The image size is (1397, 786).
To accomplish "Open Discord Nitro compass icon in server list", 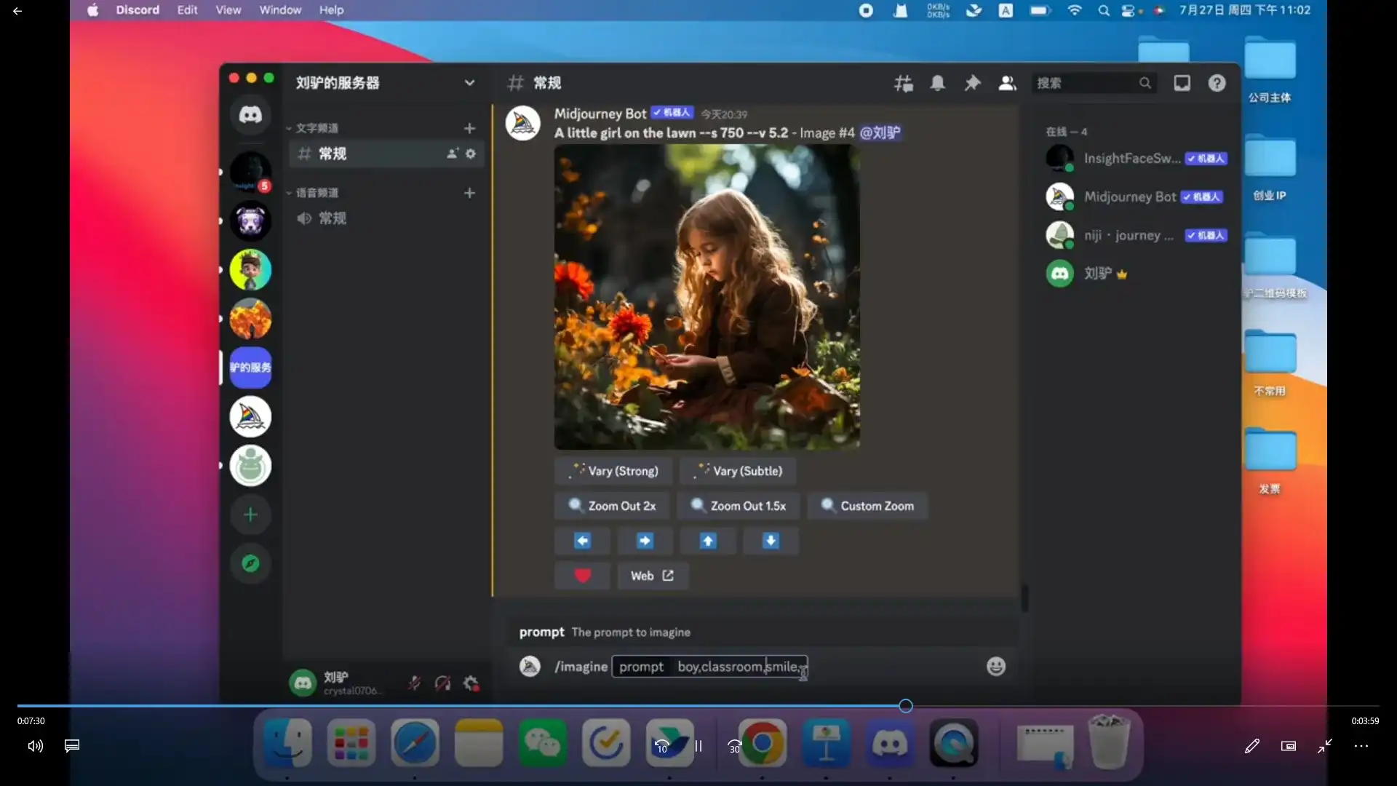I will click(250, 563).
